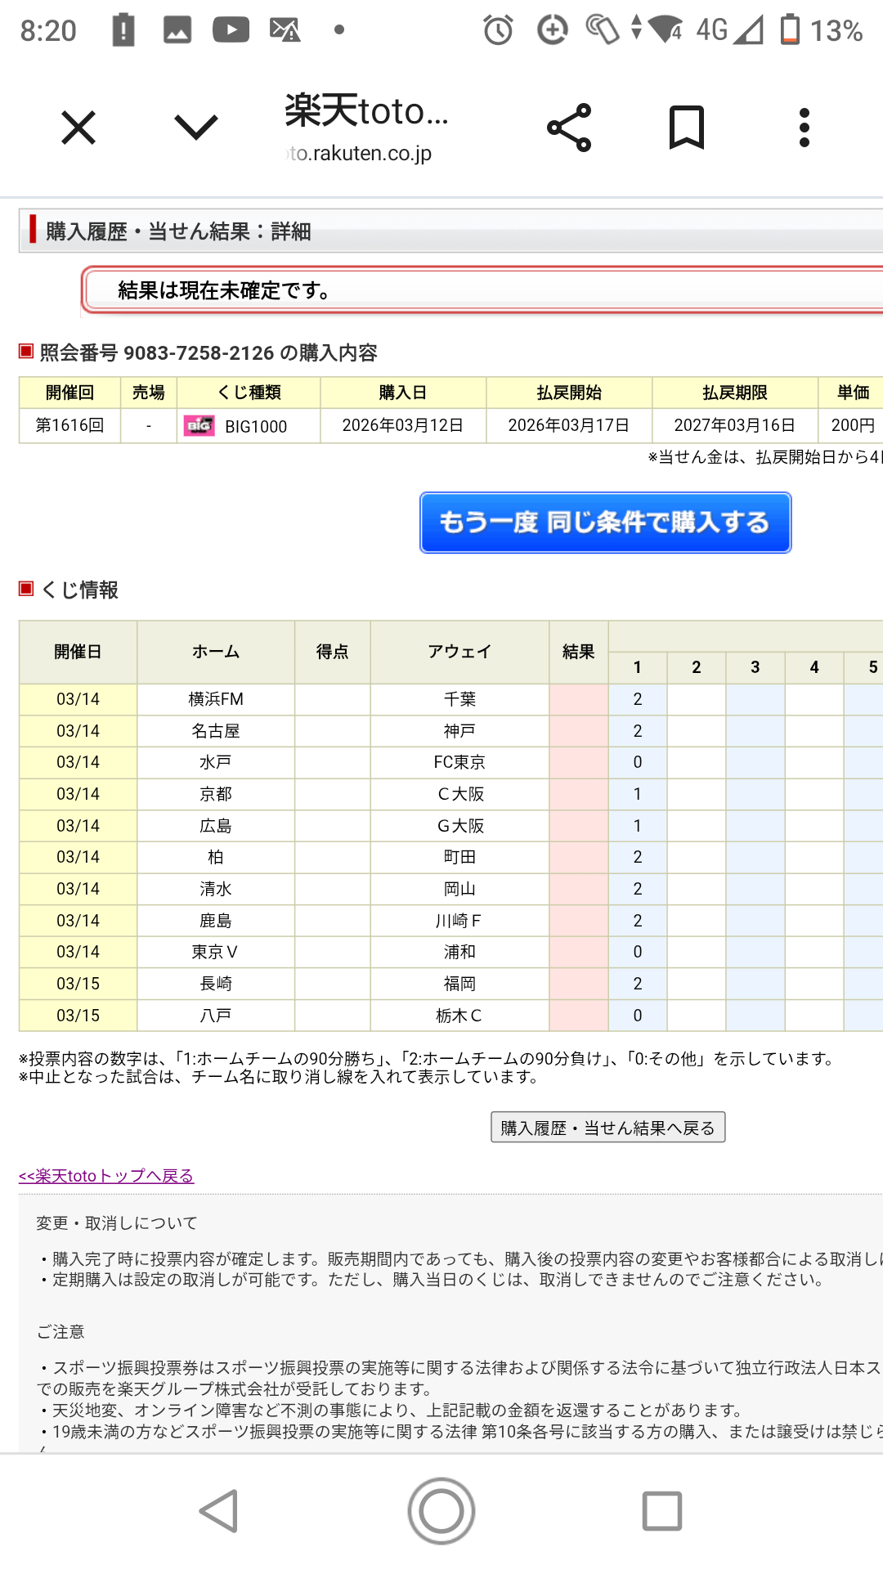Tap the BIG logo icon in くじ種類 row
Viewport: 883px width, 1570px height.
coord(199,426)
